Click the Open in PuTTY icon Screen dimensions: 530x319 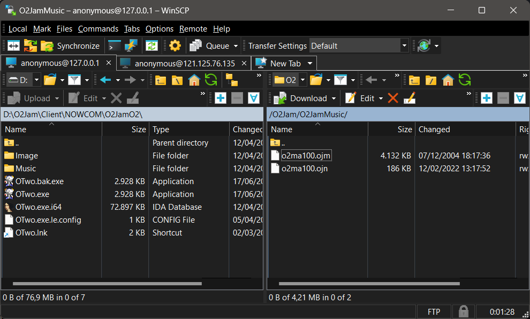point(131,46)
